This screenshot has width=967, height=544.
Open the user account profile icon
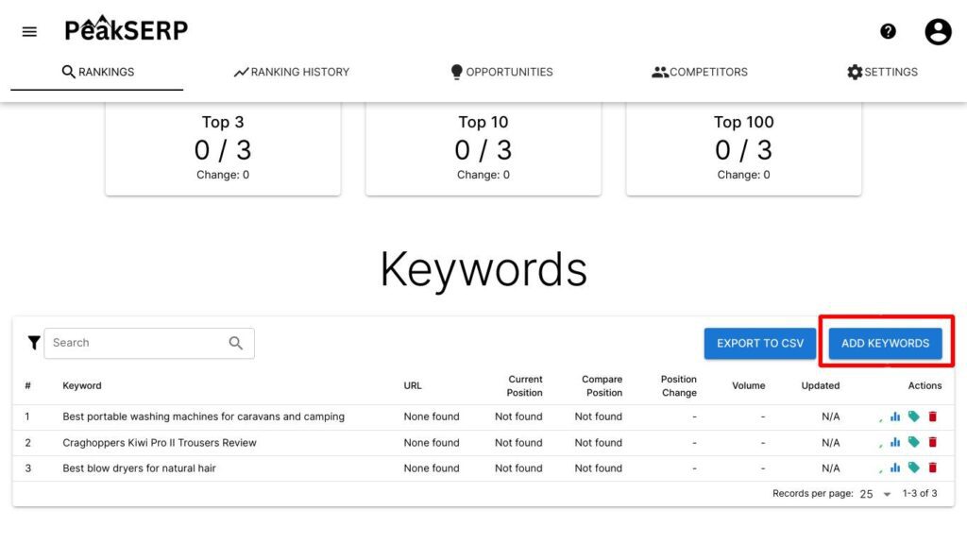938,31
